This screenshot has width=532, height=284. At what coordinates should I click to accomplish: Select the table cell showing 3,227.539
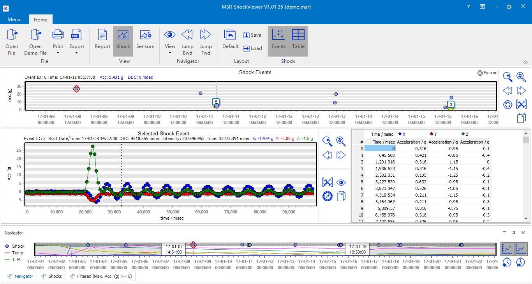[x=380, y=182]
